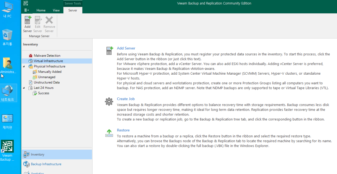Click the Create Job heading link
337x174 pixels.
(x=126, y=99)
